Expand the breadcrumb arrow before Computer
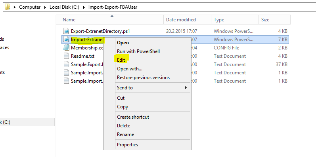316x157 pixels. coord(15,7)
